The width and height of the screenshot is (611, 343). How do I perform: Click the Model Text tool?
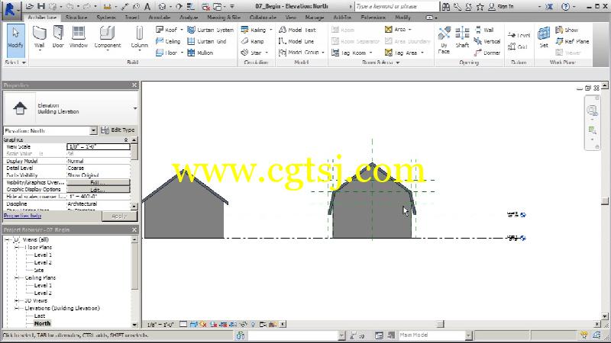[x=297, y=30]
